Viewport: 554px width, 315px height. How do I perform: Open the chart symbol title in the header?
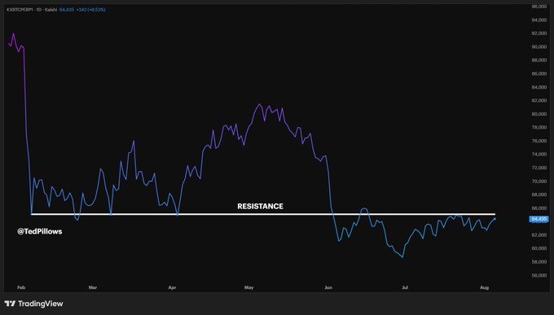[32, 10]
